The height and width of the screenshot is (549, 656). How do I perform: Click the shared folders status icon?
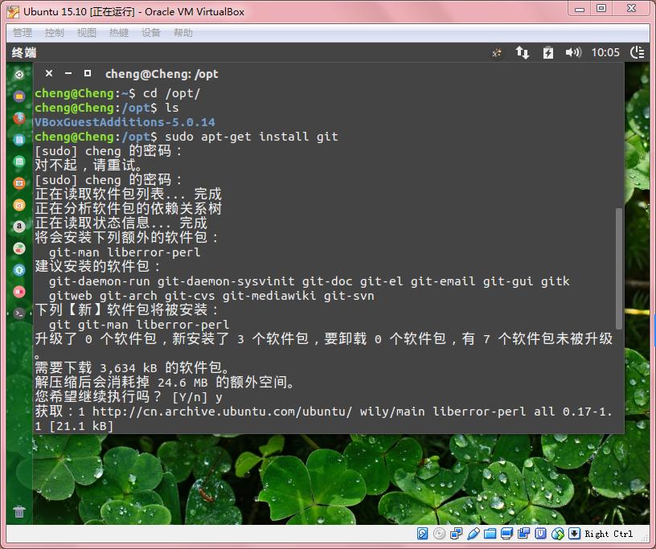[x=490, y=534]
